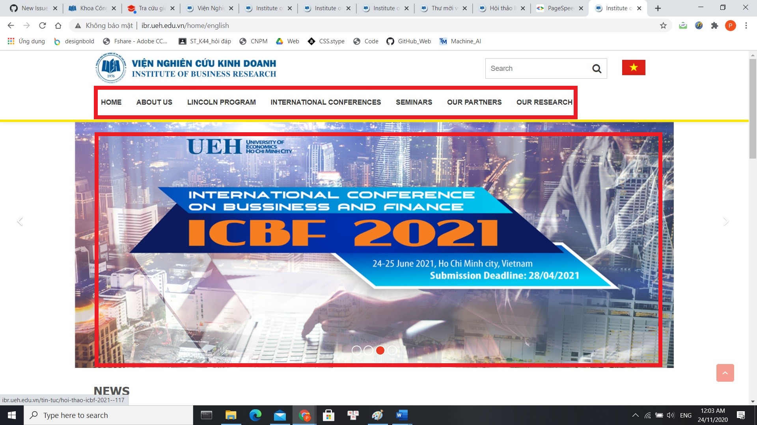The image size is (757, 425).
Task: Bookmark the page using the star icon
Action: [664, 25]
